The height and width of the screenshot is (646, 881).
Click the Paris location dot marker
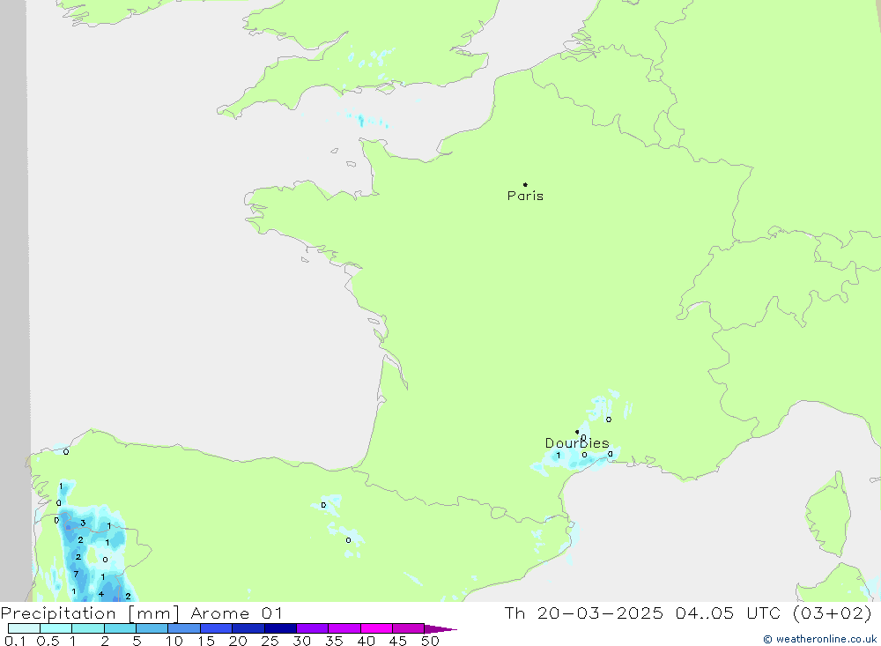[x=525, y=184]
